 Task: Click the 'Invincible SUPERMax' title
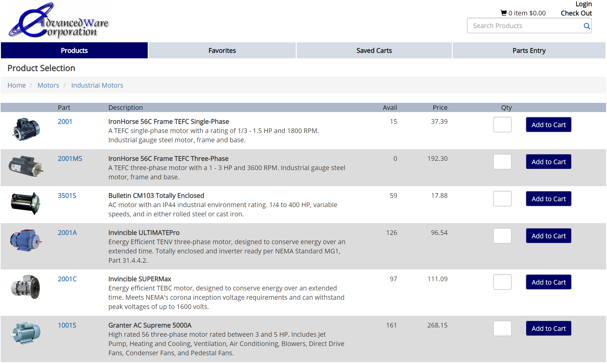(x=140, y=279)
